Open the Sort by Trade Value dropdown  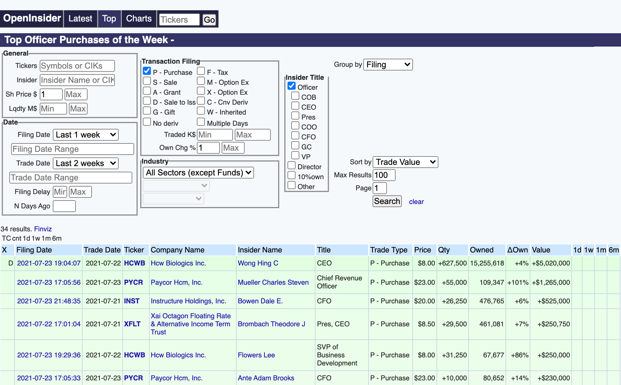[x=404, y=162]
